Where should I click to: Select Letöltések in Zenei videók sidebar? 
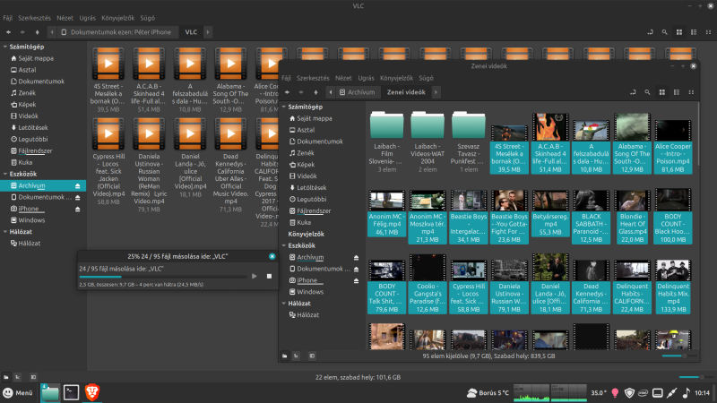click(x=311, y=188)
